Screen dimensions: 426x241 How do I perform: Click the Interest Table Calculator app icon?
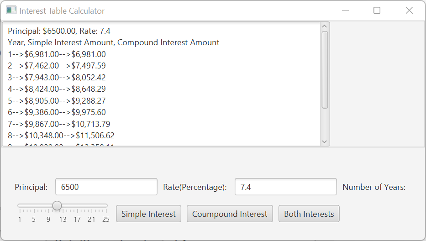pos(11,10)
